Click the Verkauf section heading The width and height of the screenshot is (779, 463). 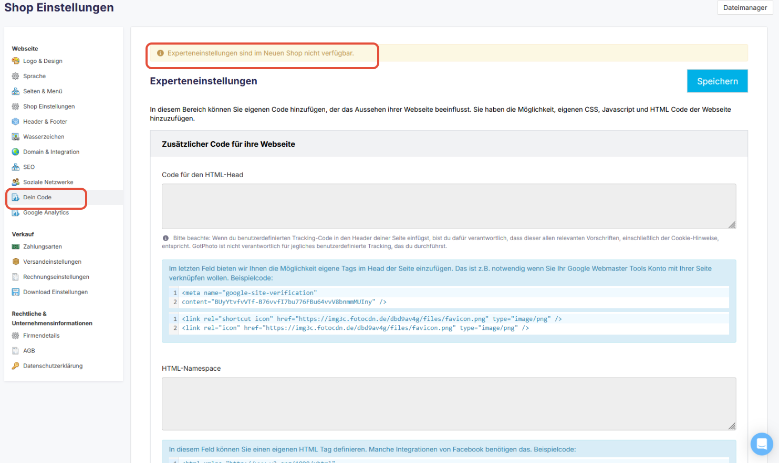[23, 234]
